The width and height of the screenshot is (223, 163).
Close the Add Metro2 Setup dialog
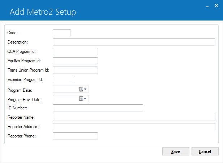pyautogui.click(x=216, y=6)
